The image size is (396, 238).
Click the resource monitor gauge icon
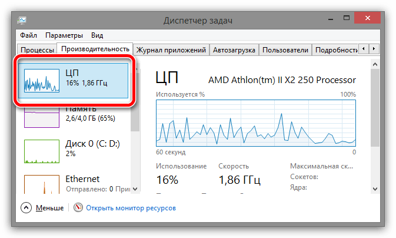[78, 207]
